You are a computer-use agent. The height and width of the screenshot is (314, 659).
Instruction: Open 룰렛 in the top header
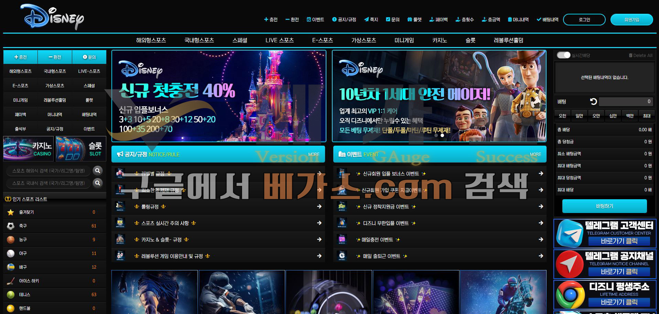[x=414, y=20]
